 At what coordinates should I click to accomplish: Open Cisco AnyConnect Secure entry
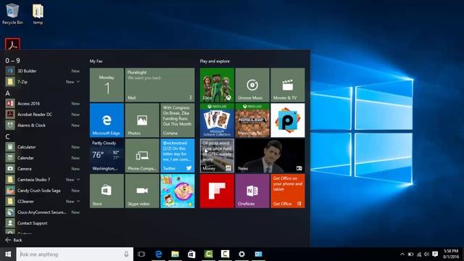click(43, 212)
